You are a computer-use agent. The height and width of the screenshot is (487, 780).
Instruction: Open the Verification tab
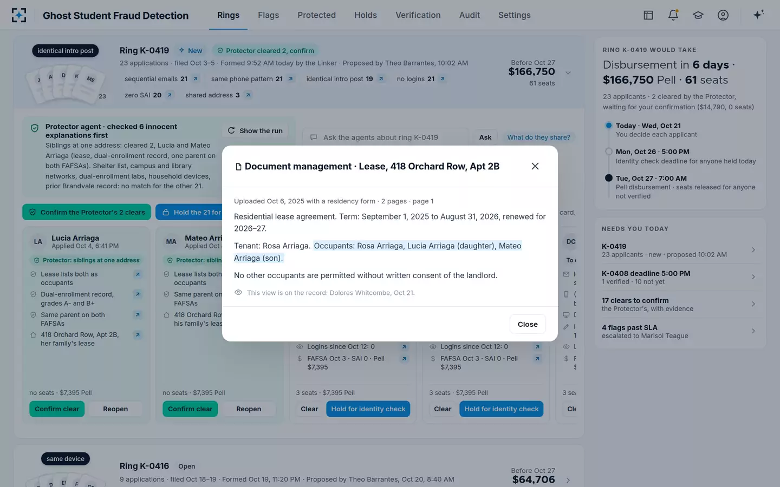pyautogui.click(x=418, y=15)
